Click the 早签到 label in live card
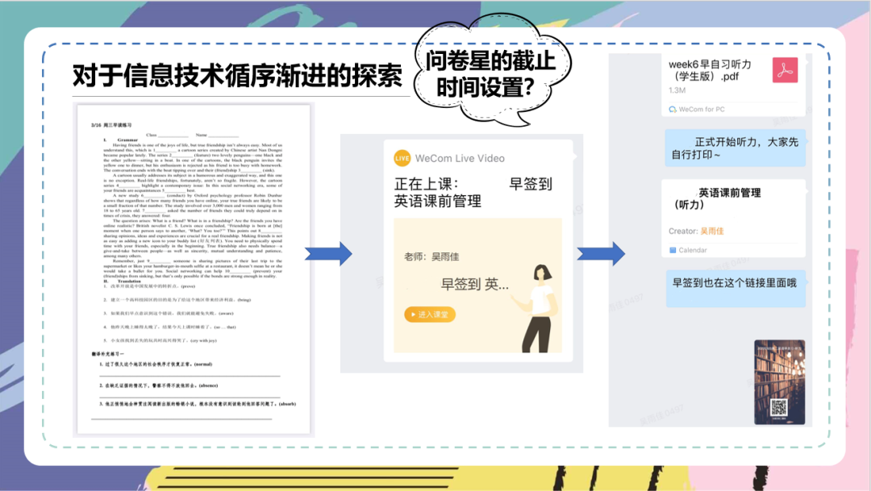The height and width of the screenshot is (491, 871). tap(531, 185)
